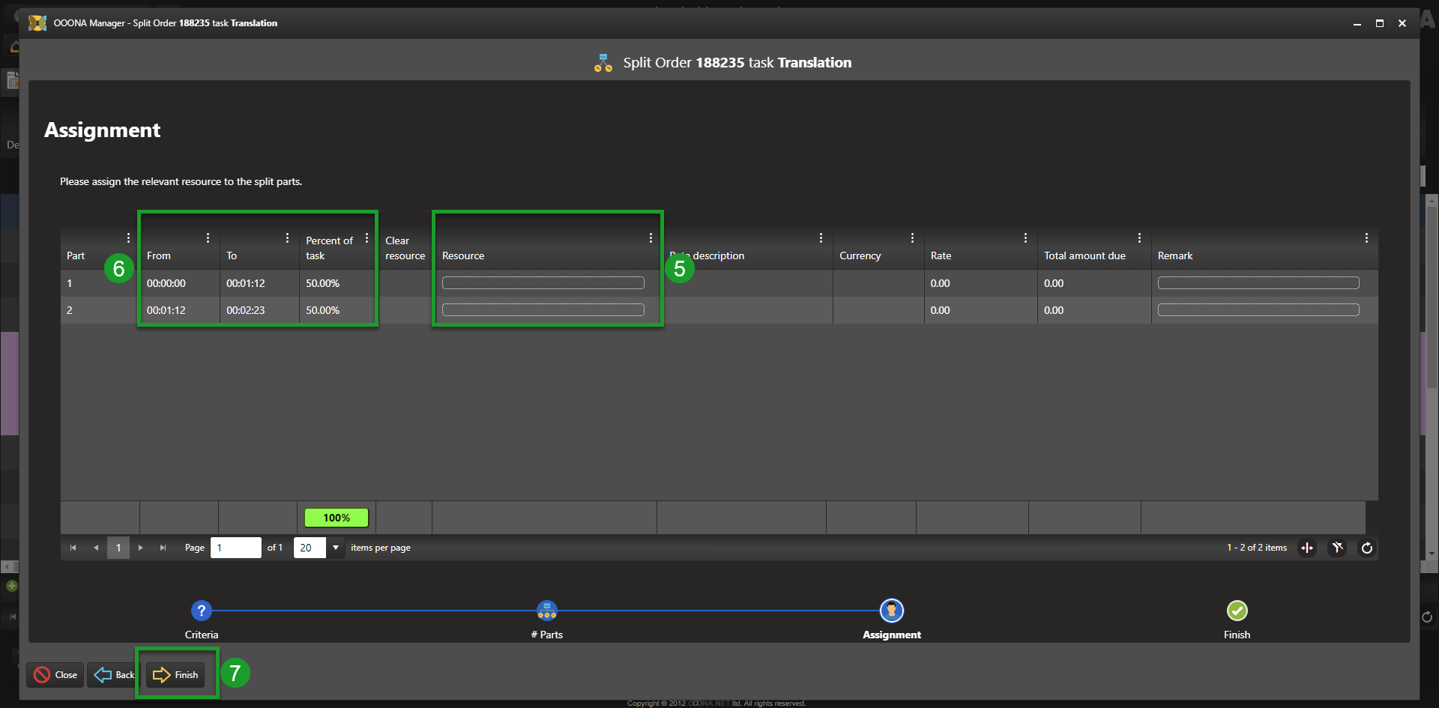Click the Assignment step icon
The width and height of the screenshot is (1439, 708).
click(891, 611)
